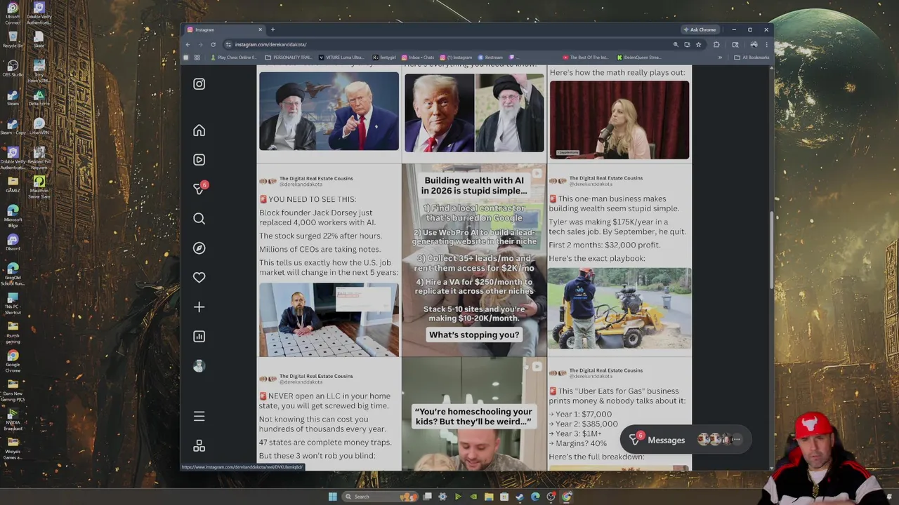The height and width of the screenshot is (505, 899).
Task: Open the Explore compass icon
Action: [x=199, y=248]
